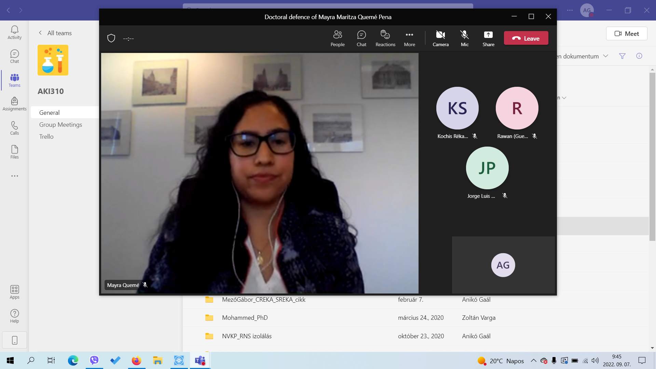This screenshot has height=369, width=656.
Task: Click the Share content icon
Action: (488, 38)
